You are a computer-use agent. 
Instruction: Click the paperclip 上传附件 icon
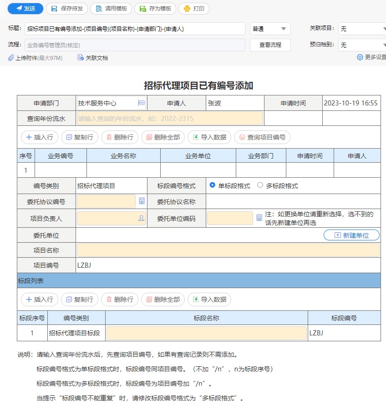(11, 58)
